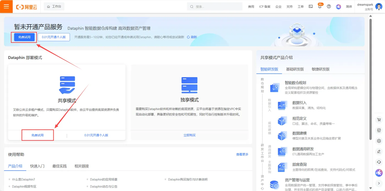The width and height of the screenshot is (385, 191).
Task: Click the 资产管理与运营 icon
Action: (275, 185)
